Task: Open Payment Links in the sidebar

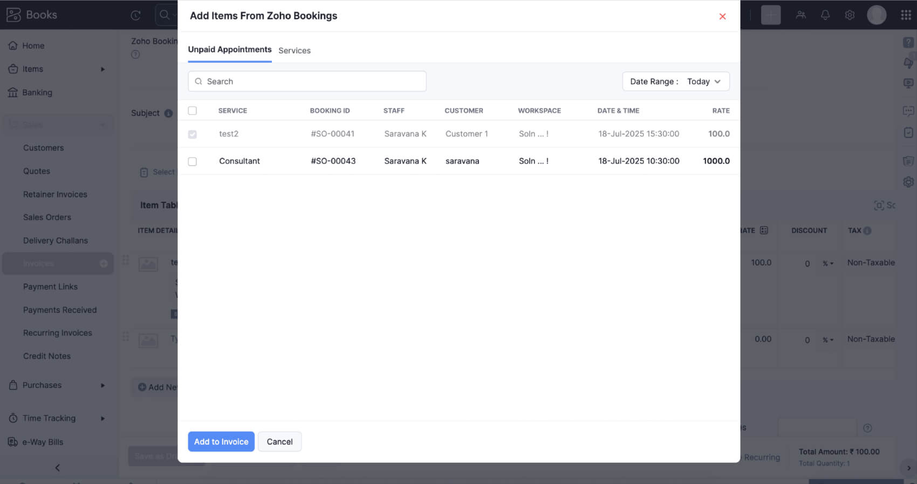Action: click(x=50, y=287)
